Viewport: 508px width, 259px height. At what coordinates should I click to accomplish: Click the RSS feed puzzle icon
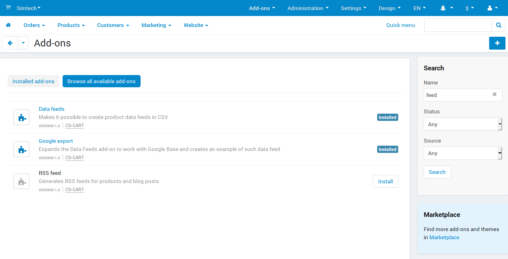point(21,181)
